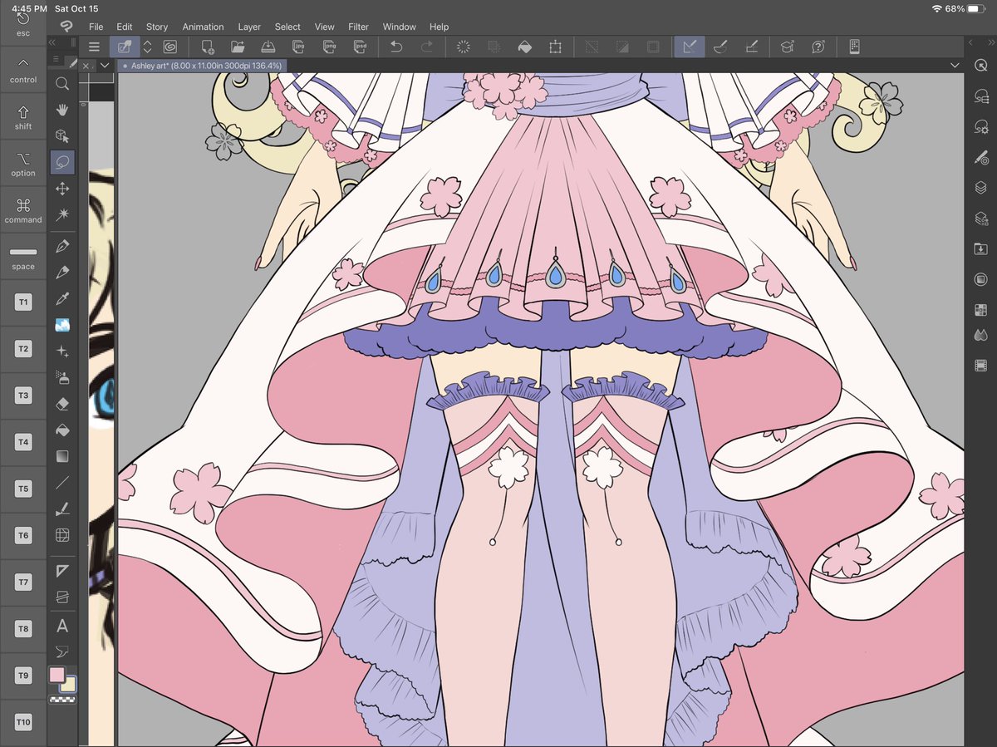Select the Straight line figure tool
Viewport: 997px width, 747px height.
62,483
